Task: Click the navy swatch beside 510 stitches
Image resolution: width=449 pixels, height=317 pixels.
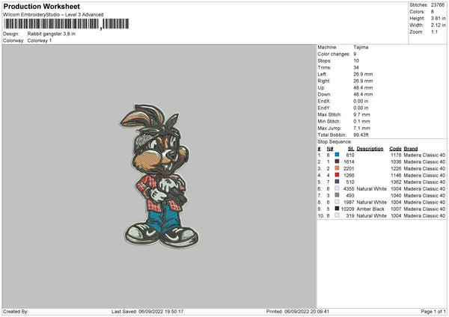Action: pyautogui.click(x=337, y=182)
